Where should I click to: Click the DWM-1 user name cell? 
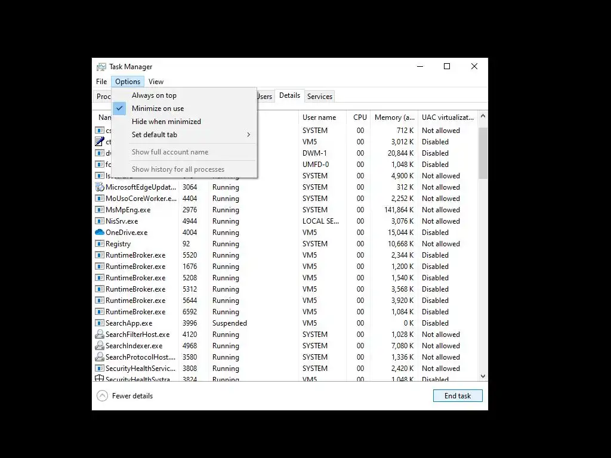[314, 153]
